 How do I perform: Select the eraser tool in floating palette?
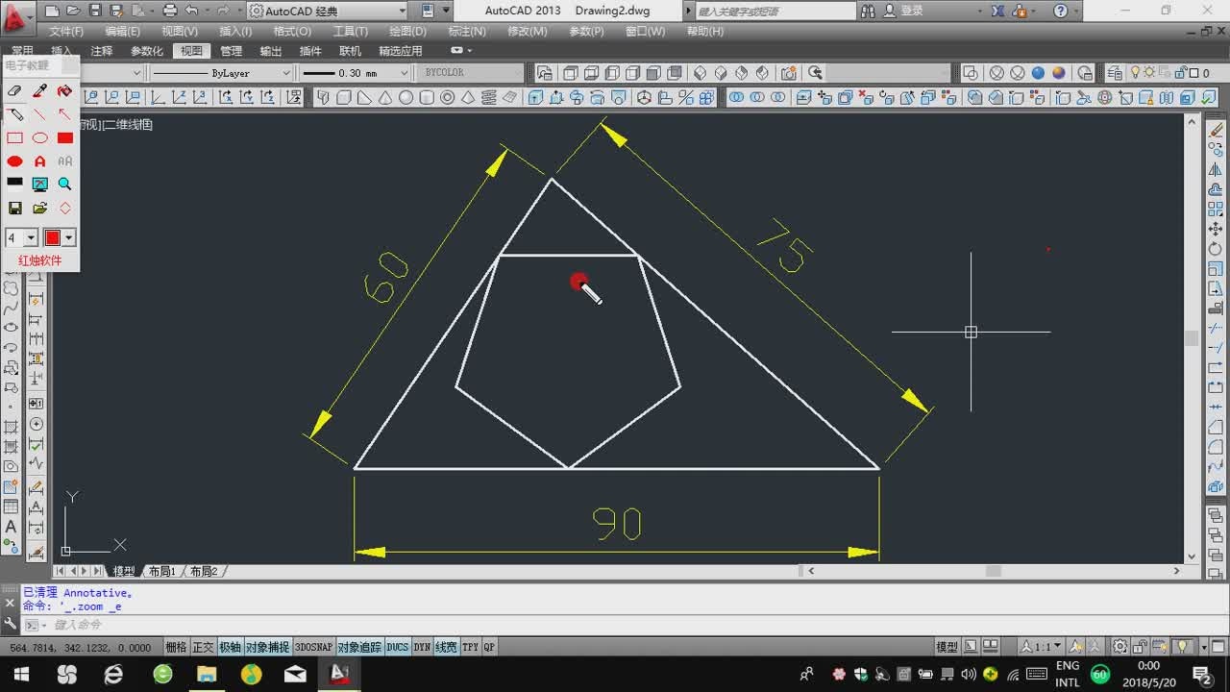14,90
